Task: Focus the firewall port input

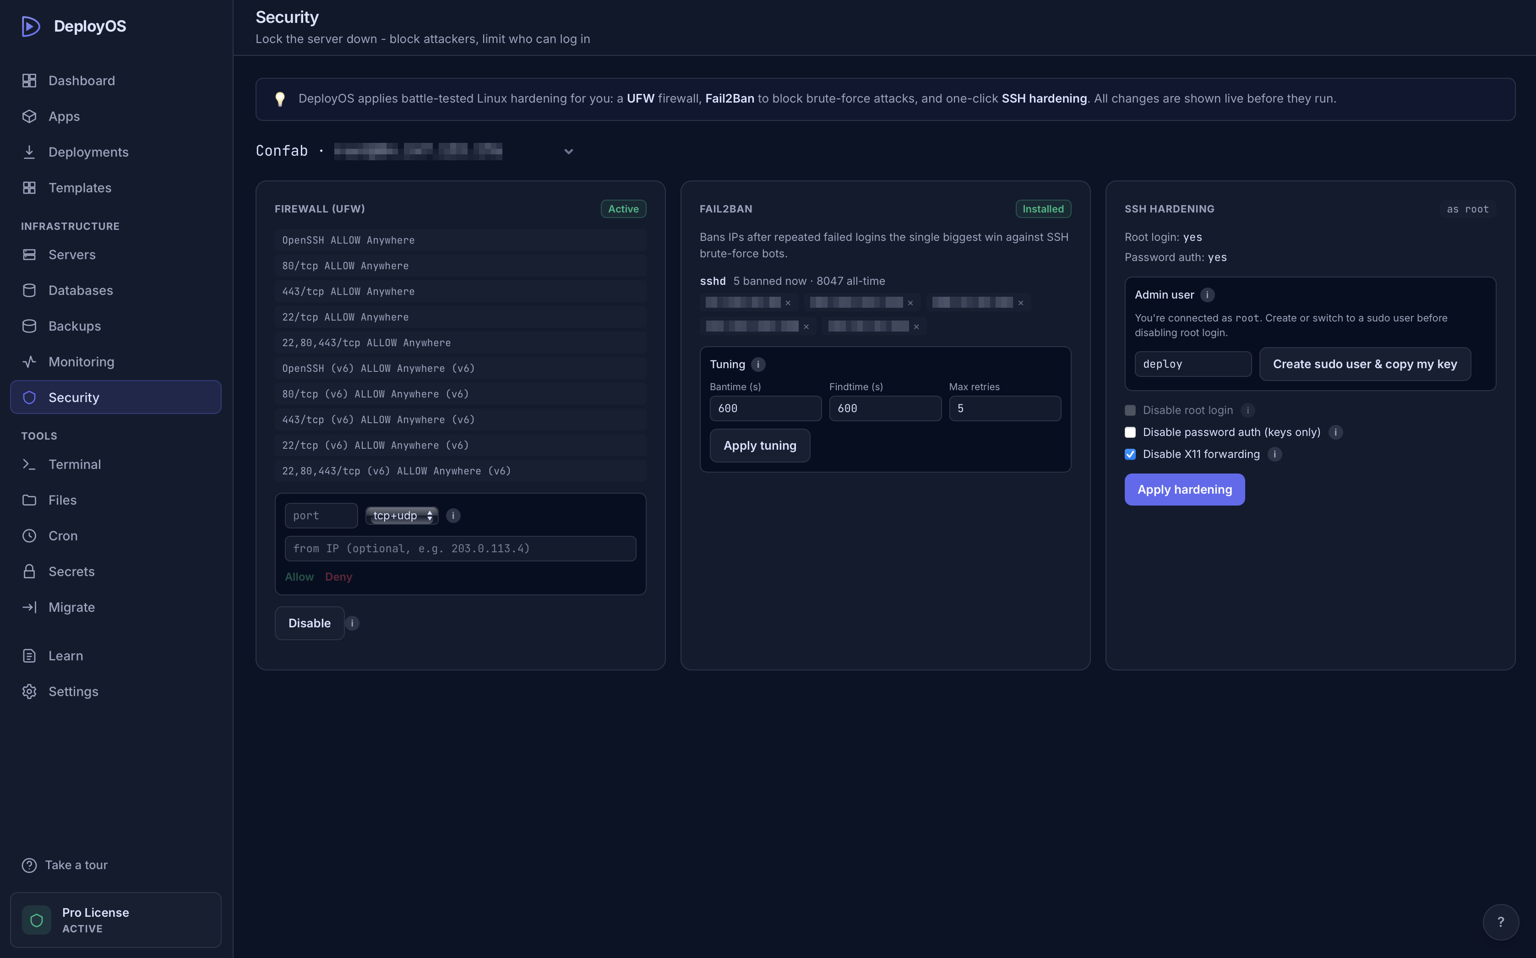Action: point(321,516)
